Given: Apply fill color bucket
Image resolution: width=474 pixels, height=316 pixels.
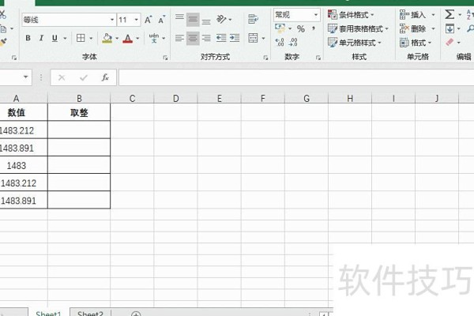Looking at the screenshot, I should coord(107,38).
